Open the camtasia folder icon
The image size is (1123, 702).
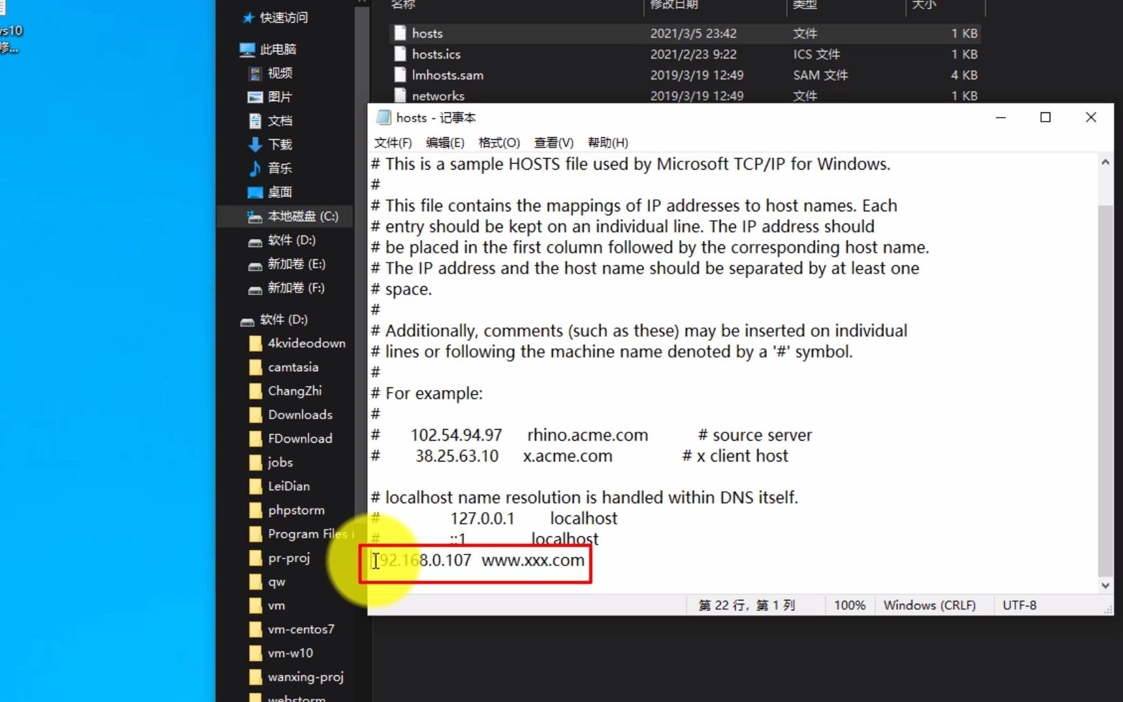point(255,367)
